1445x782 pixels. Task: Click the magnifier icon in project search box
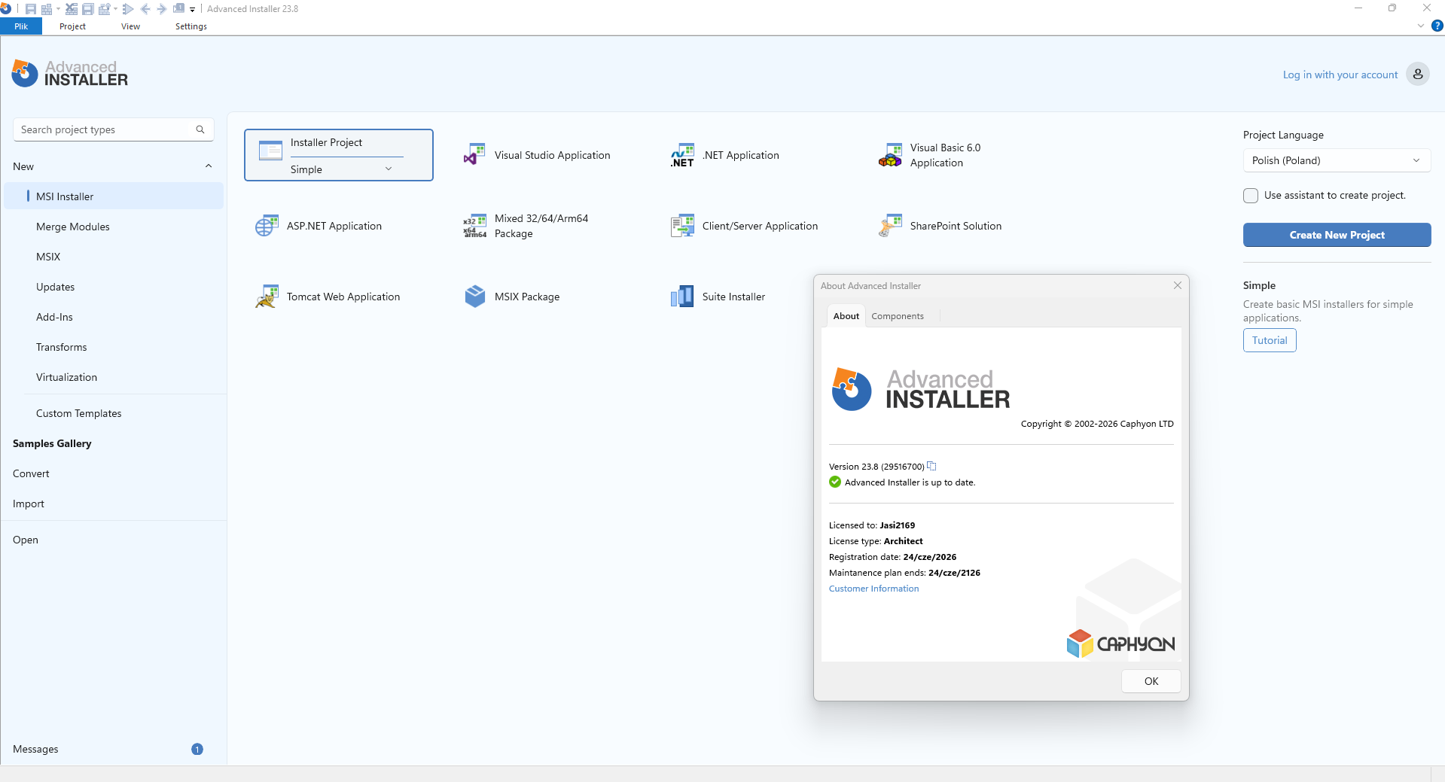point(200,129)
